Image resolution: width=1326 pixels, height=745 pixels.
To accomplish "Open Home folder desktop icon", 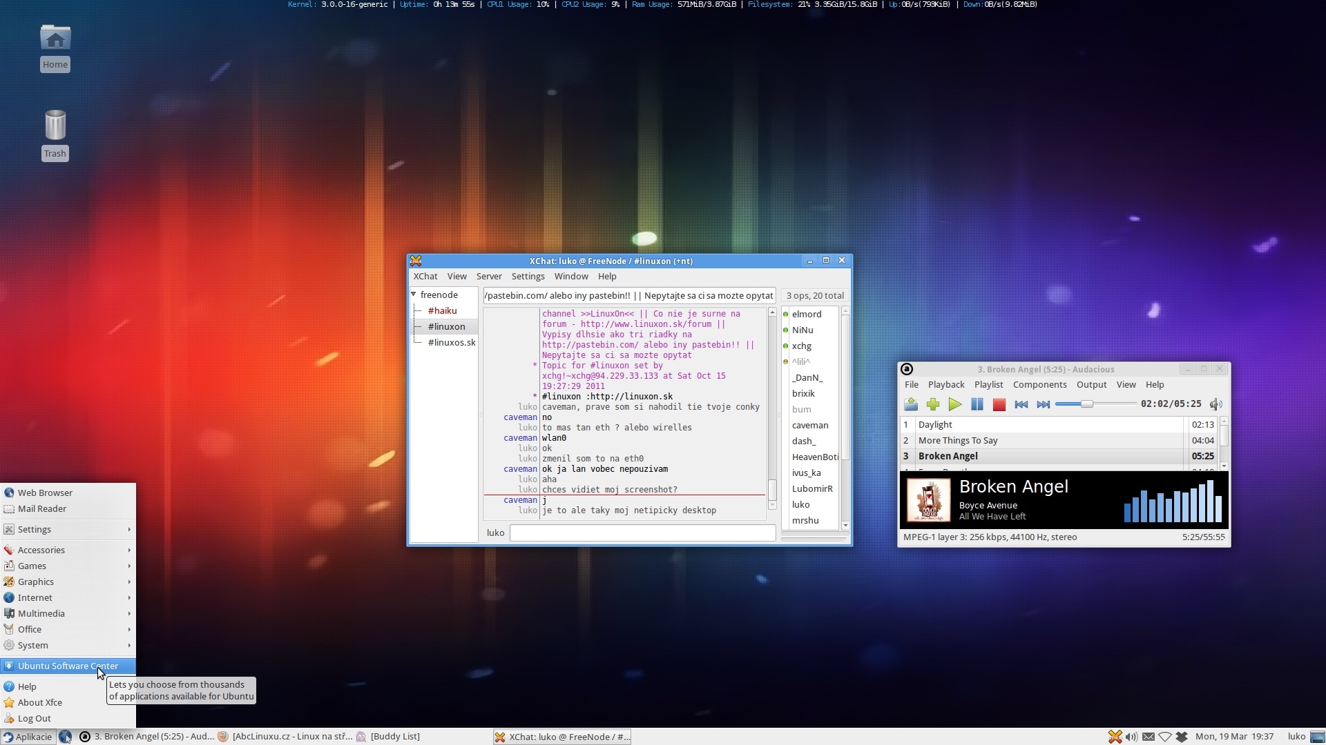I will pos(55,47).
